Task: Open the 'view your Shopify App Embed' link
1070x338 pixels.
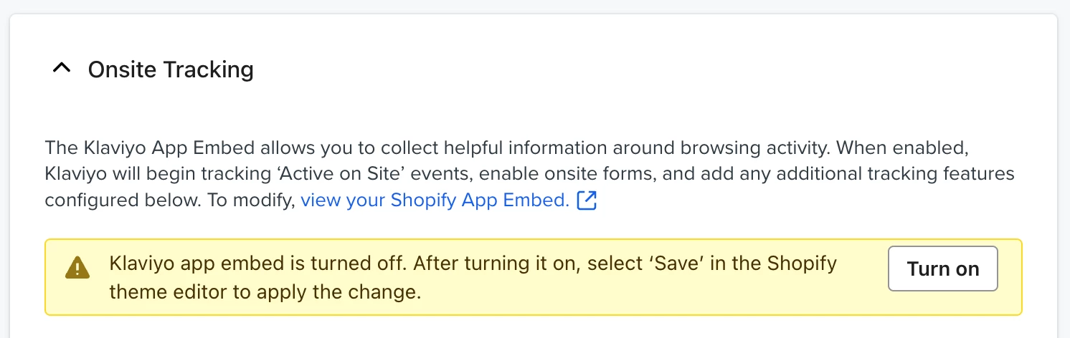Action: (435, 201)
